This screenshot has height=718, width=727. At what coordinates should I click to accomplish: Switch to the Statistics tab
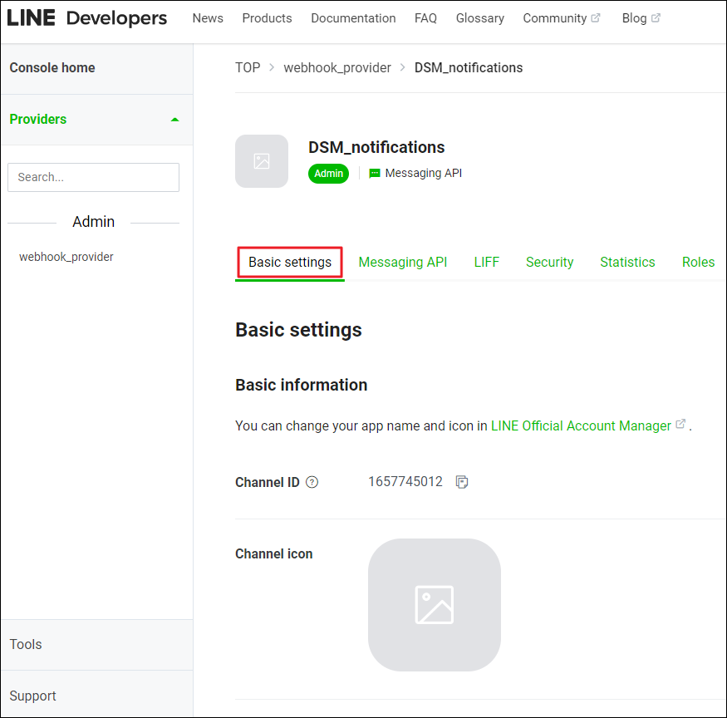click(x=627, y=263)
